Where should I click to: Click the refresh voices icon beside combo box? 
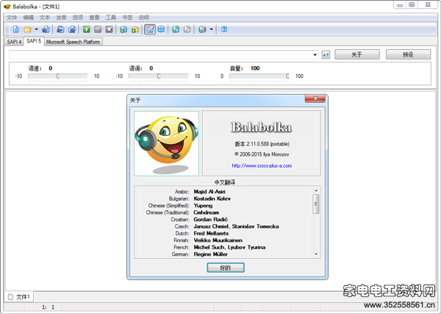point(326,54)
